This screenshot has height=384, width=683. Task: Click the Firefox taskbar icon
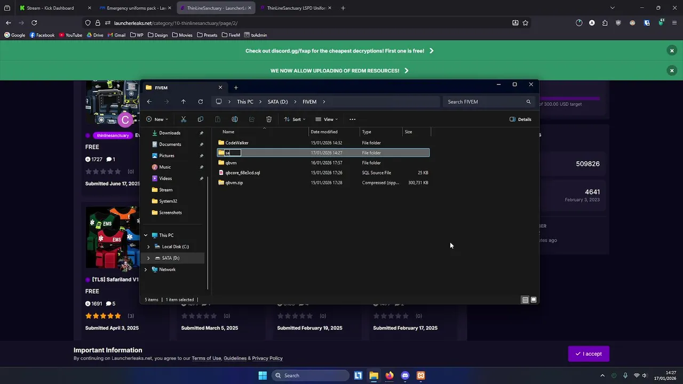(390, 375)
